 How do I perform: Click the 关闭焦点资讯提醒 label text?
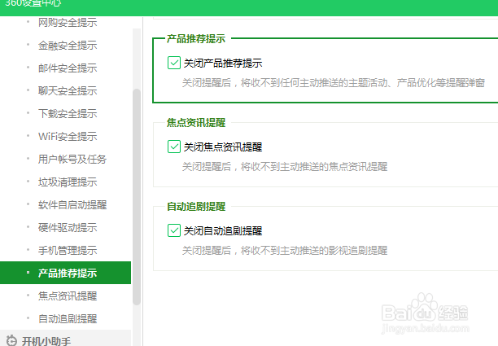[x=223, y=147]
